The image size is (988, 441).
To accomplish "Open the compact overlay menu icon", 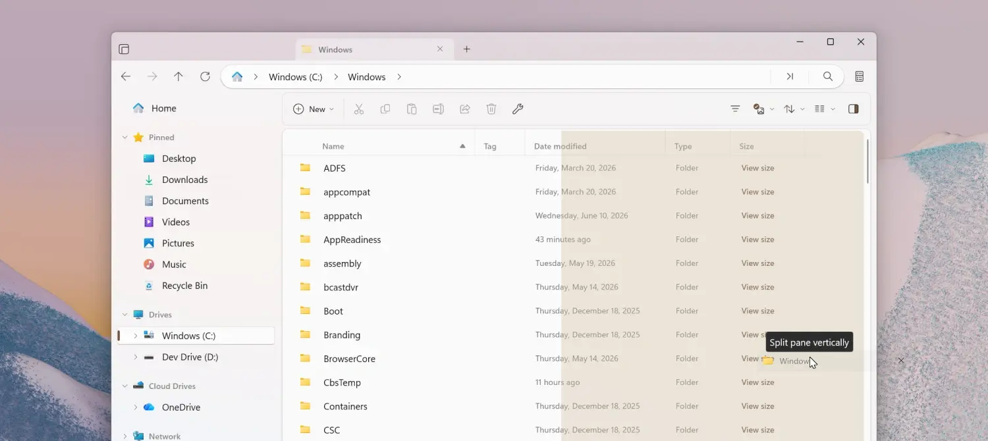I will tap(860, 76).
